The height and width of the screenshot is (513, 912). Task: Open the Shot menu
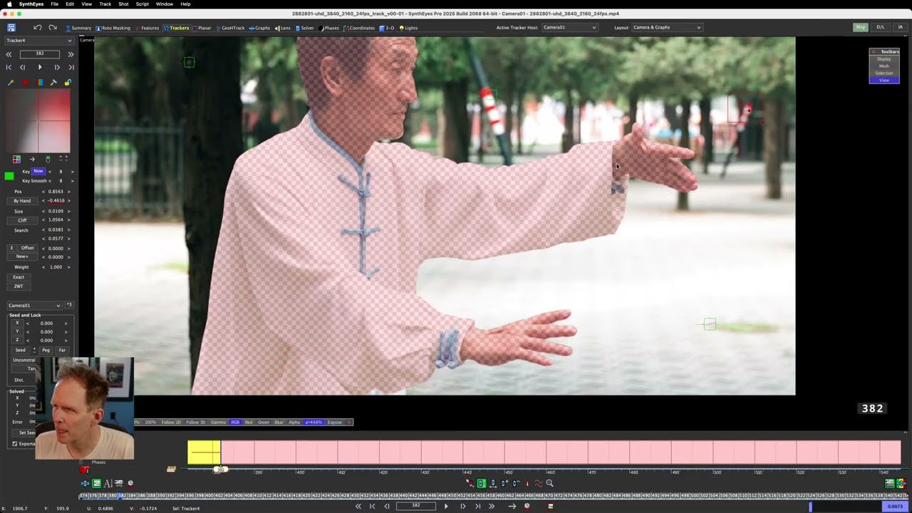pyautogui.click(x=123, y=4)
